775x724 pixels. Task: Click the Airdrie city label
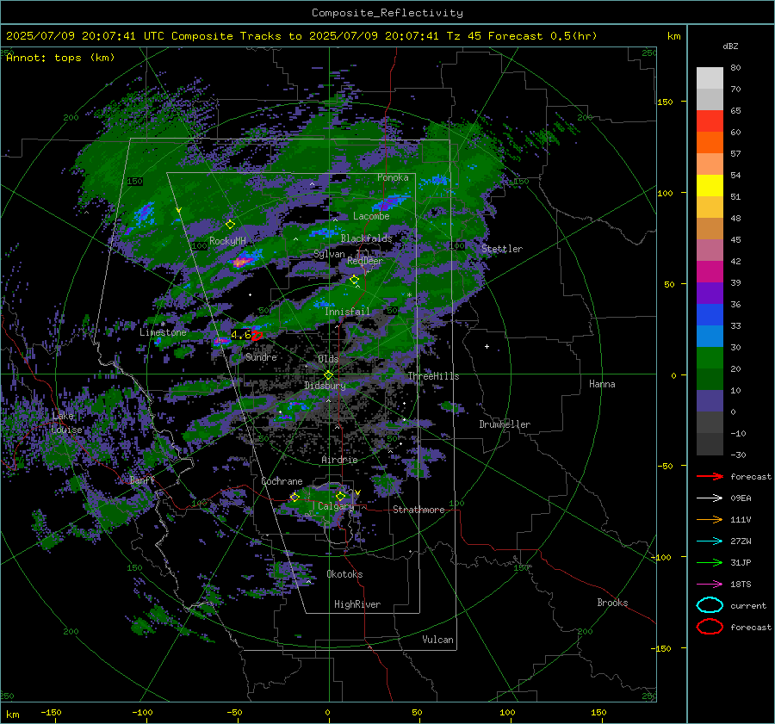pyautogui.click(x=339, y=460)
